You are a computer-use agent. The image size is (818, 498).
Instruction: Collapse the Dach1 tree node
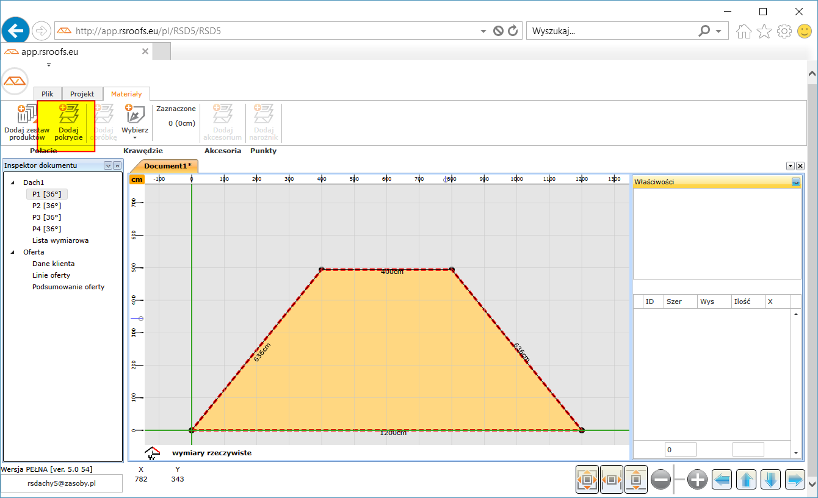pos(13,182)
